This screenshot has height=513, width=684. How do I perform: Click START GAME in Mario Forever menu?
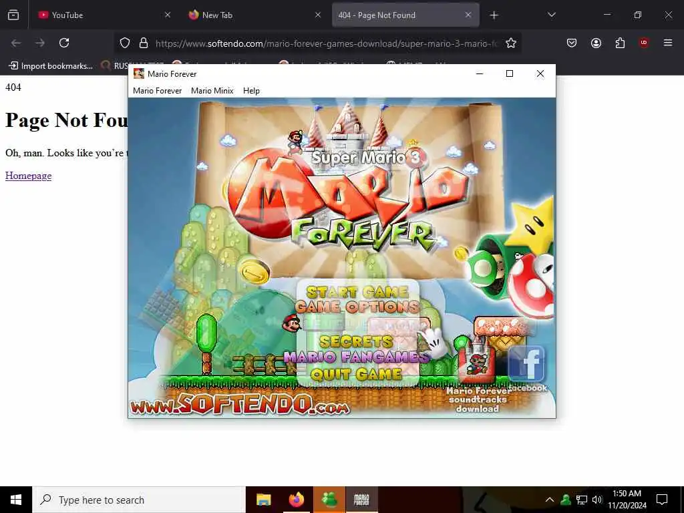357,291
